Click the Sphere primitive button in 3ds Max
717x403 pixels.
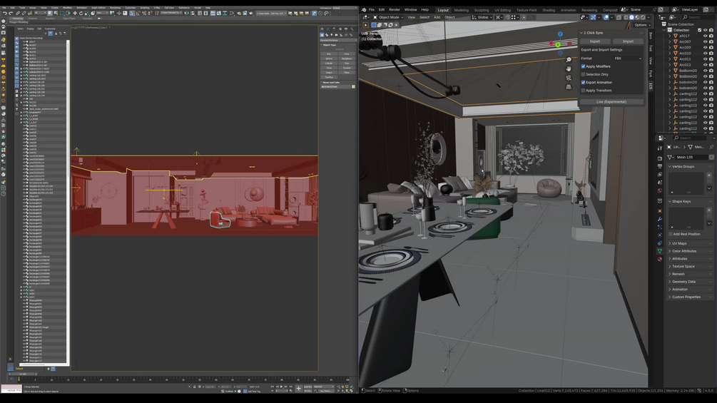329,58
